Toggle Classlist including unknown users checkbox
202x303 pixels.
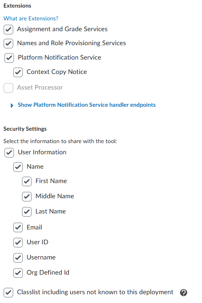(x=8, y=292)
